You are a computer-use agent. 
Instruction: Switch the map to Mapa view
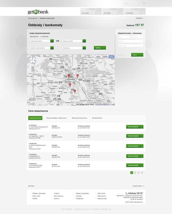[x=98, y=57]
